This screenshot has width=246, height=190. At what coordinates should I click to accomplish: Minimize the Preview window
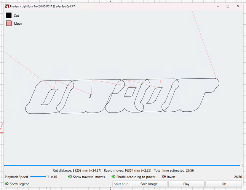click(218, 6)
